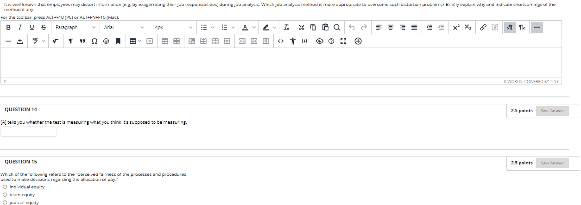This screenshot has height=205, width=581.
Task: Save the answer for Question 15
Action: [552, 163]
